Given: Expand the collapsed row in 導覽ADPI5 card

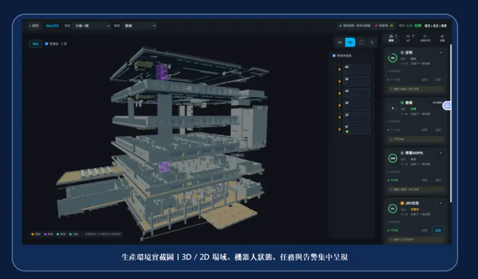Looking at the screenshot, I should pos(394,172).
